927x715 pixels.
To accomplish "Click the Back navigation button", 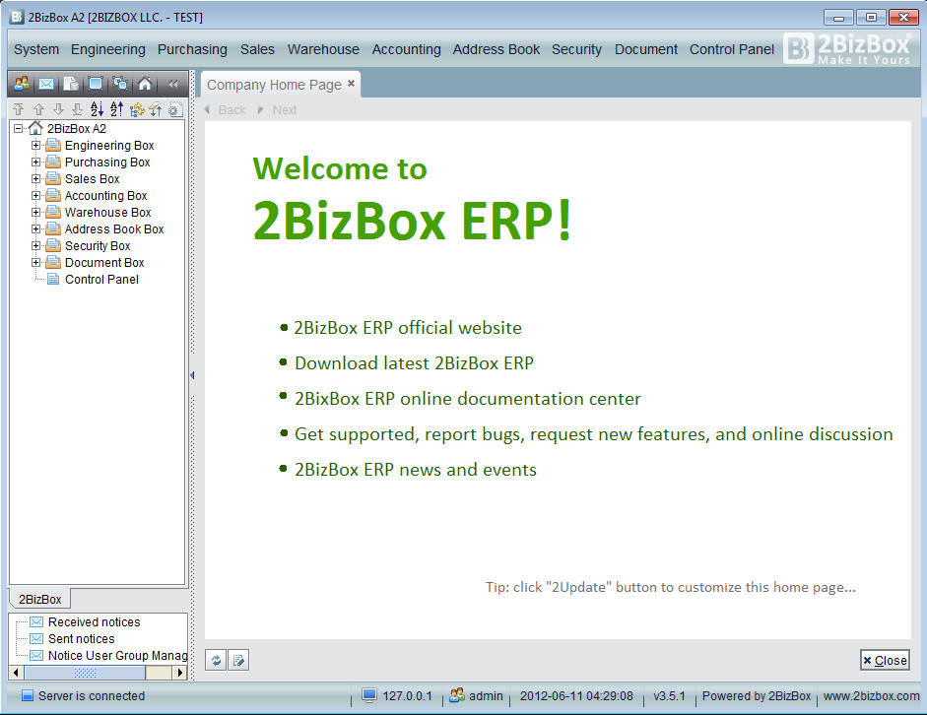I will coord(225,110).
